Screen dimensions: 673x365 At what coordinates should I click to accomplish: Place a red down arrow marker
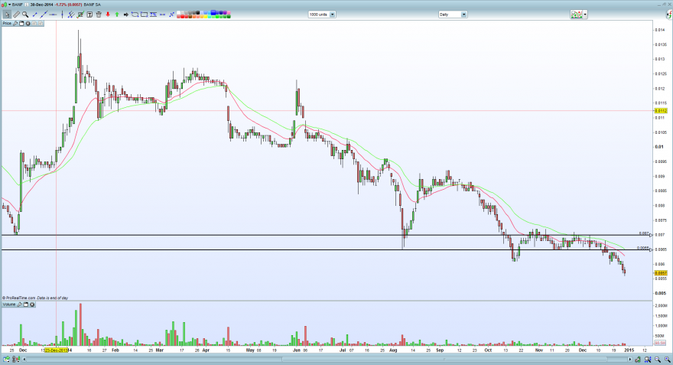pyautogui.click(x=108, y=15)
